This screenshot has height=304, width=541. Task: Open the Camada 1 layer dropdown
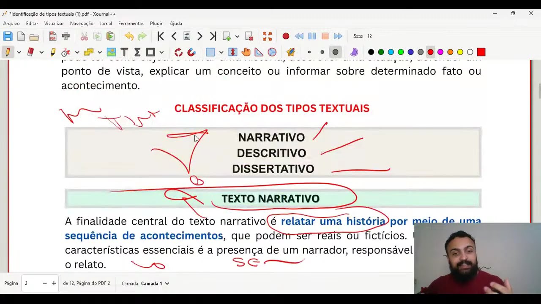155,283
